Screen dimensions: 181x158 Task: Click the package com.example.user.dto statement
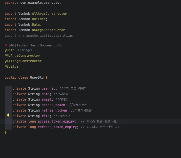33,3
